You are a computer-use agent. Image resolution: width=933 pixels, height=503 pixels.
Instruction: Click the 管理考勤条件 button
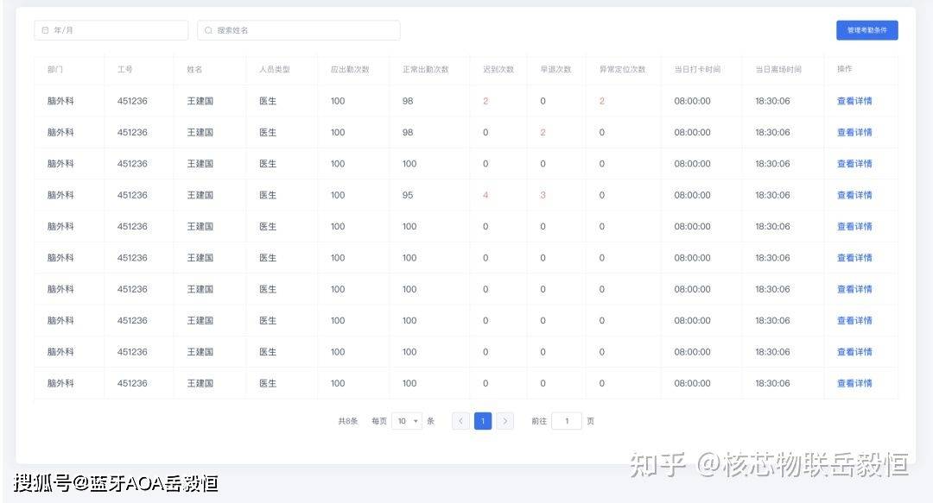click(866, 29)
